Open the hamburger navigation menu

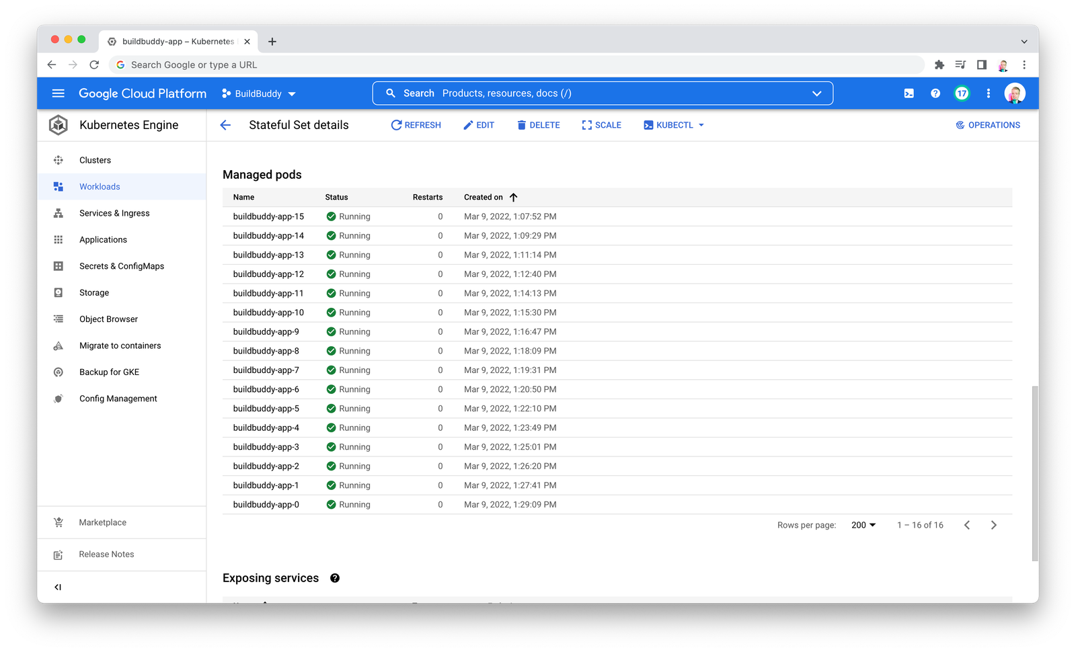[59, 93]
